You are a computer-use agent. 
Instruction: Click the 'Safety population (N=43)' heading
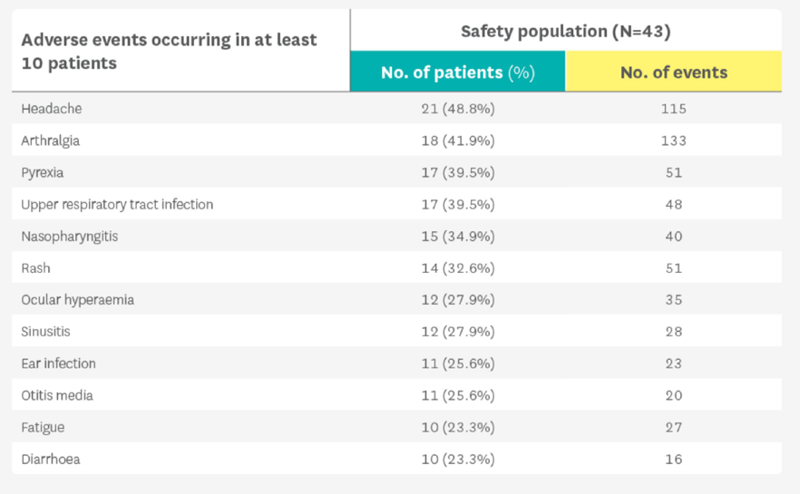pos(565,32)
